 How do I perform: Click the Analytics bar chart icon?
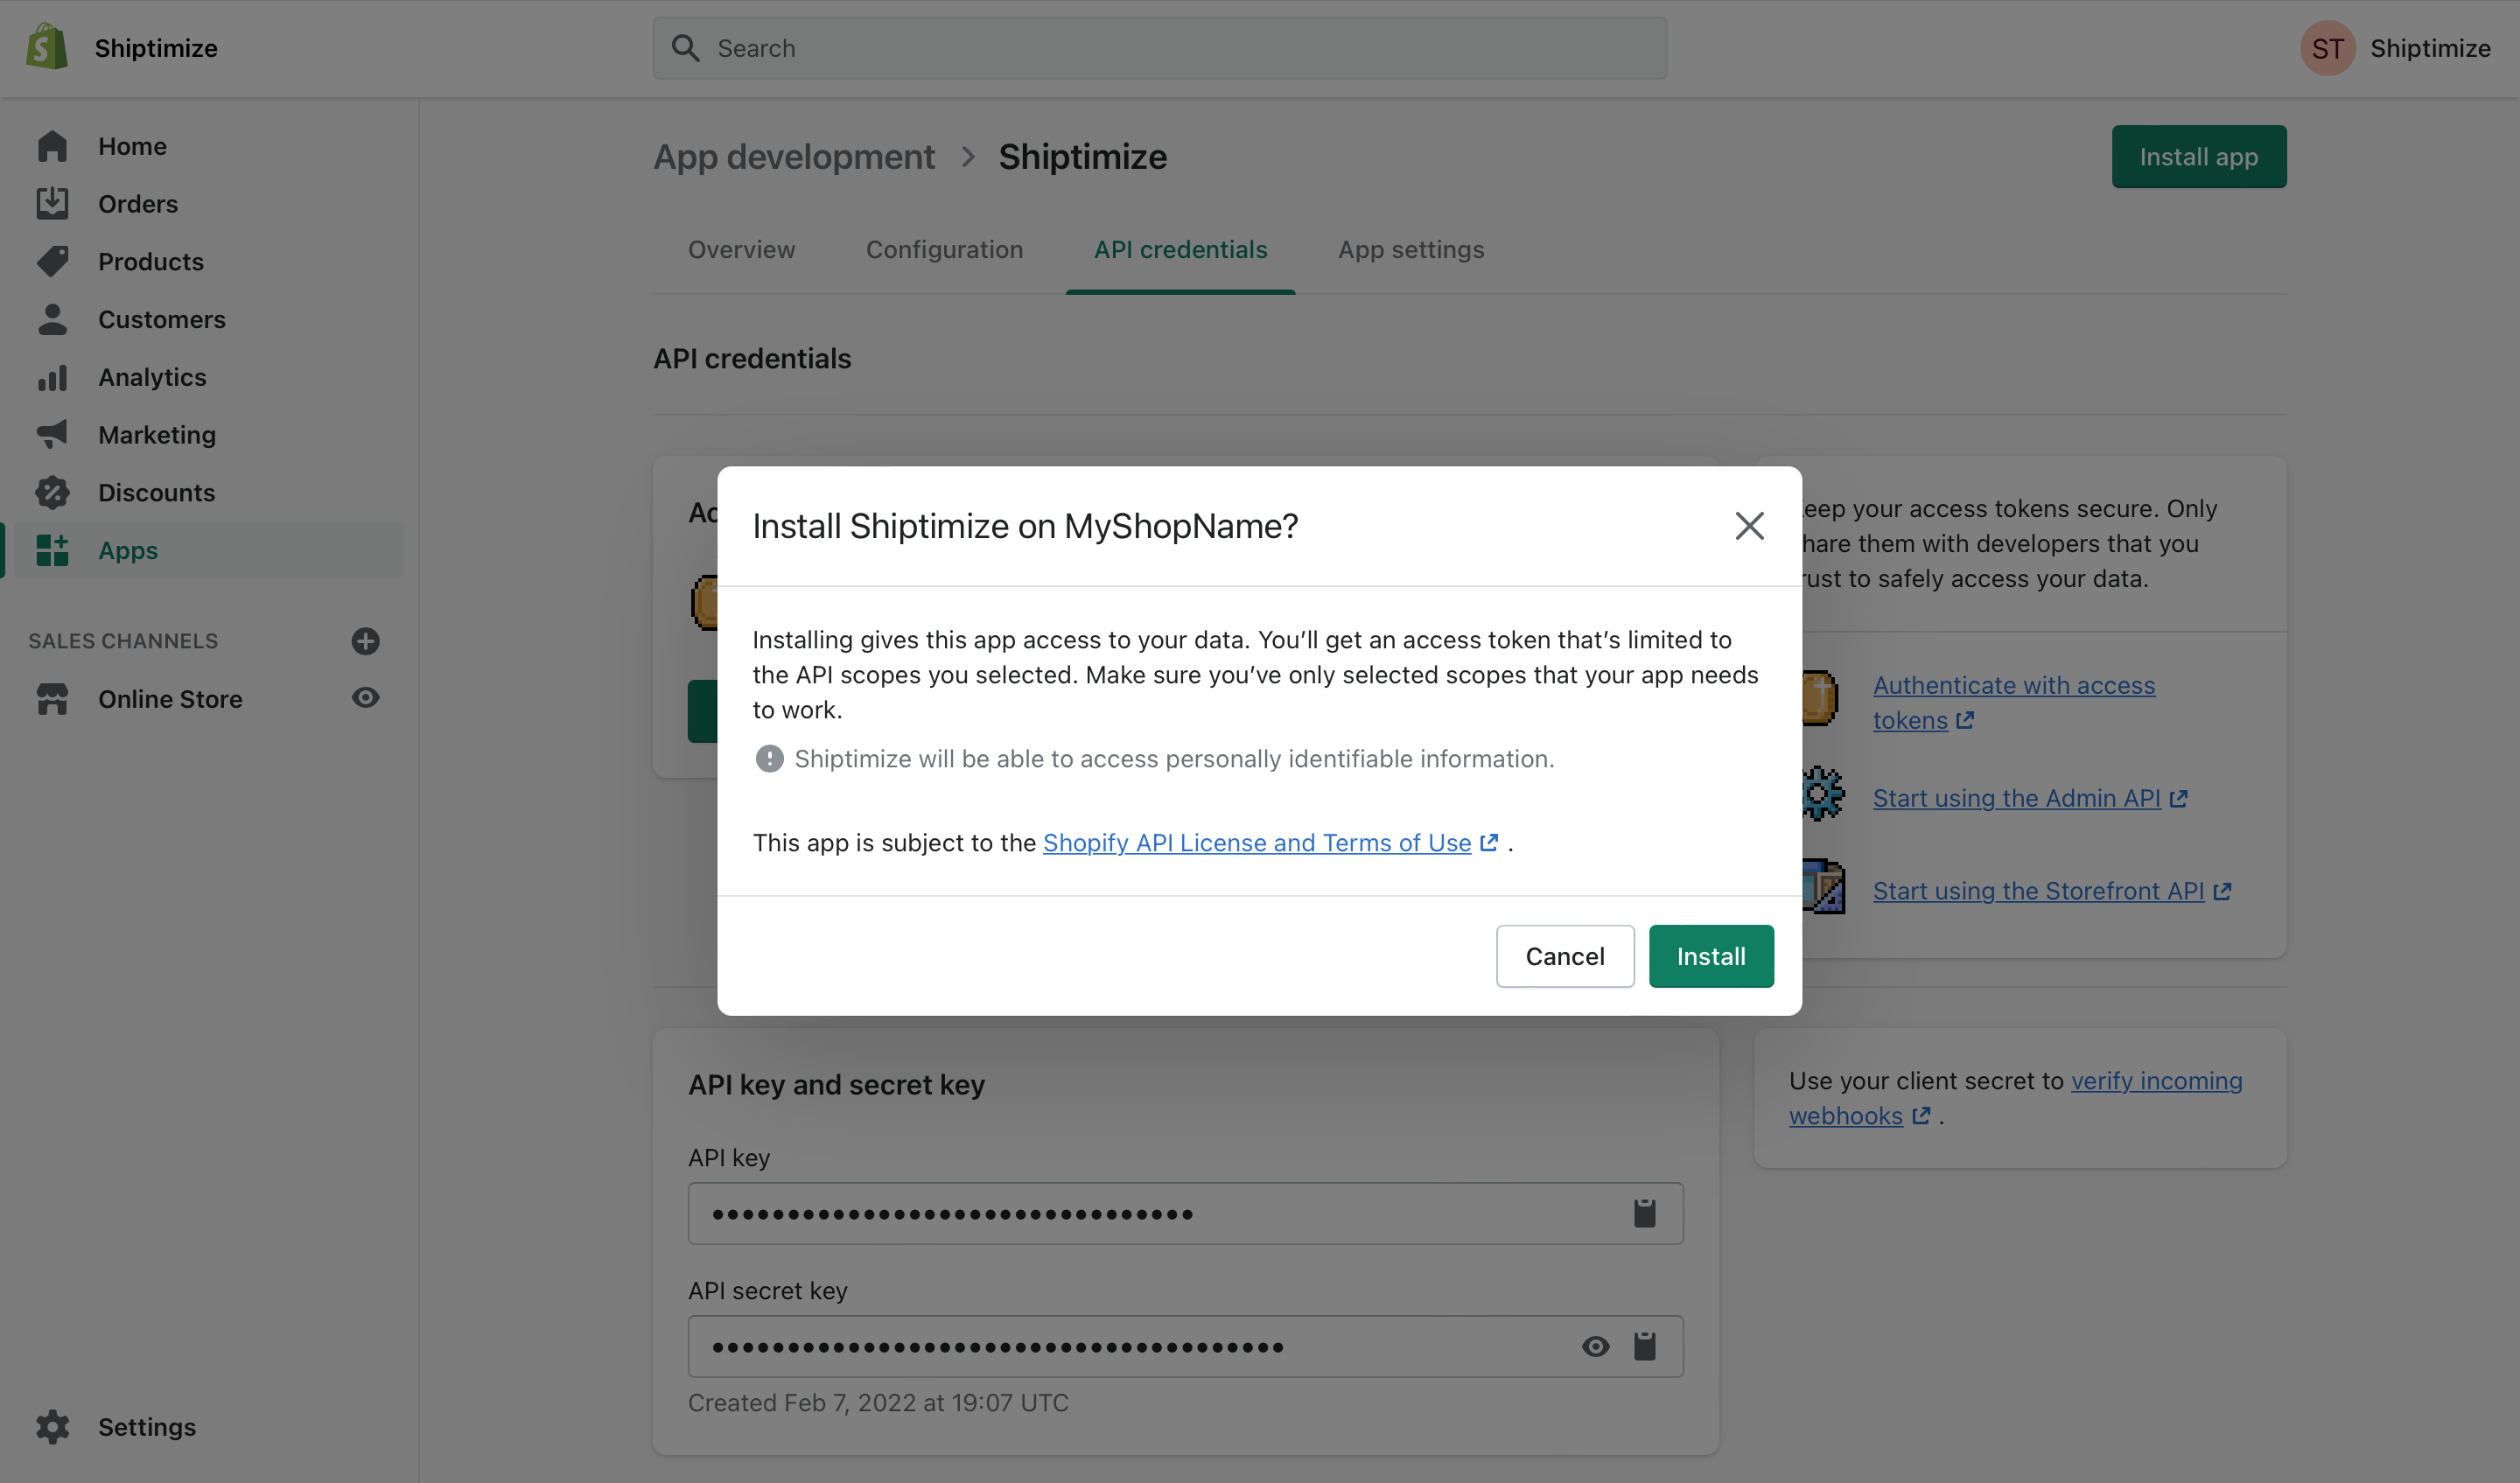(52, 377)
